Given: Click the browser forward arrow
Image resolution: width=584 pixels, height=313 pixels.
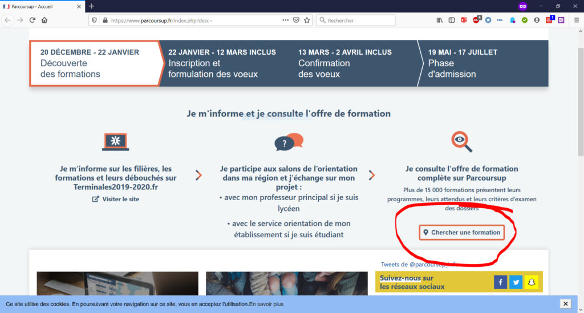Looking at the screenshot, I should coord(20,20).
